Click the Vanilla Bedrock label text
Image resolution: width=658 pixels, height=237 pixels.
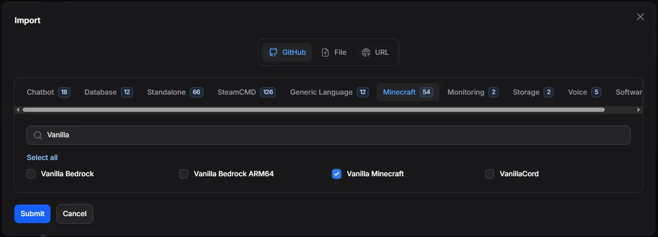[68, 174]
